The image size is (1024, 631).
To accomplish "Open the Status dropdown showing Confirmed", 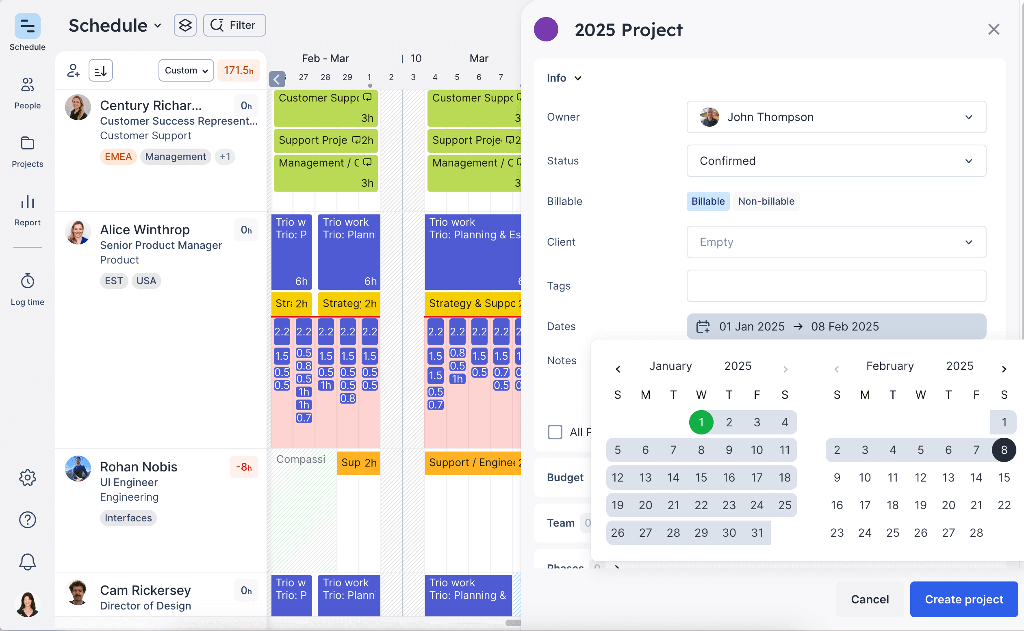I will pos(835,161).
